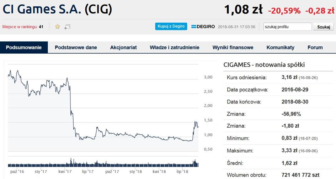
Task: Focus the szukaj profilu search field
Action: tap(287, 27)
